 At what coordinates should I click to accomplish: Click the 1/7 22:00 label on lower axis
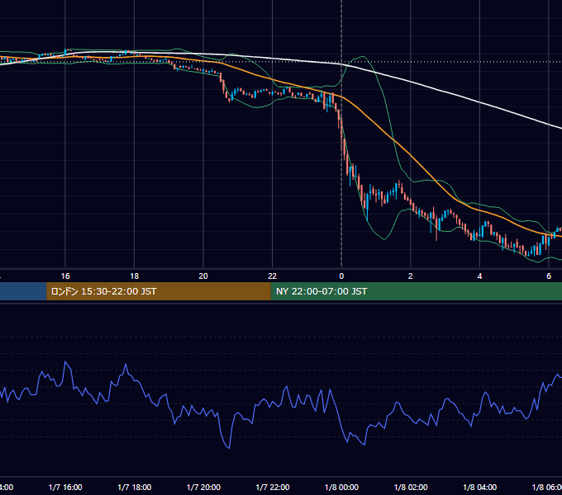point(273,487)
